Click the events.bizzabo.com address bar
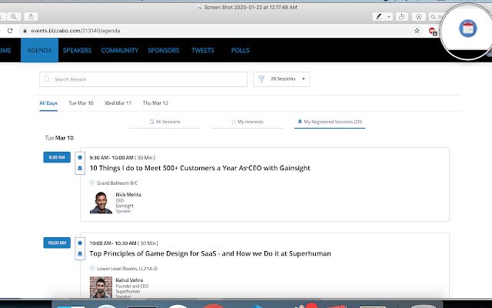Image resolution: width=492 pixels, height=308 pixels. pyautogui.click(x=220, y=31)
